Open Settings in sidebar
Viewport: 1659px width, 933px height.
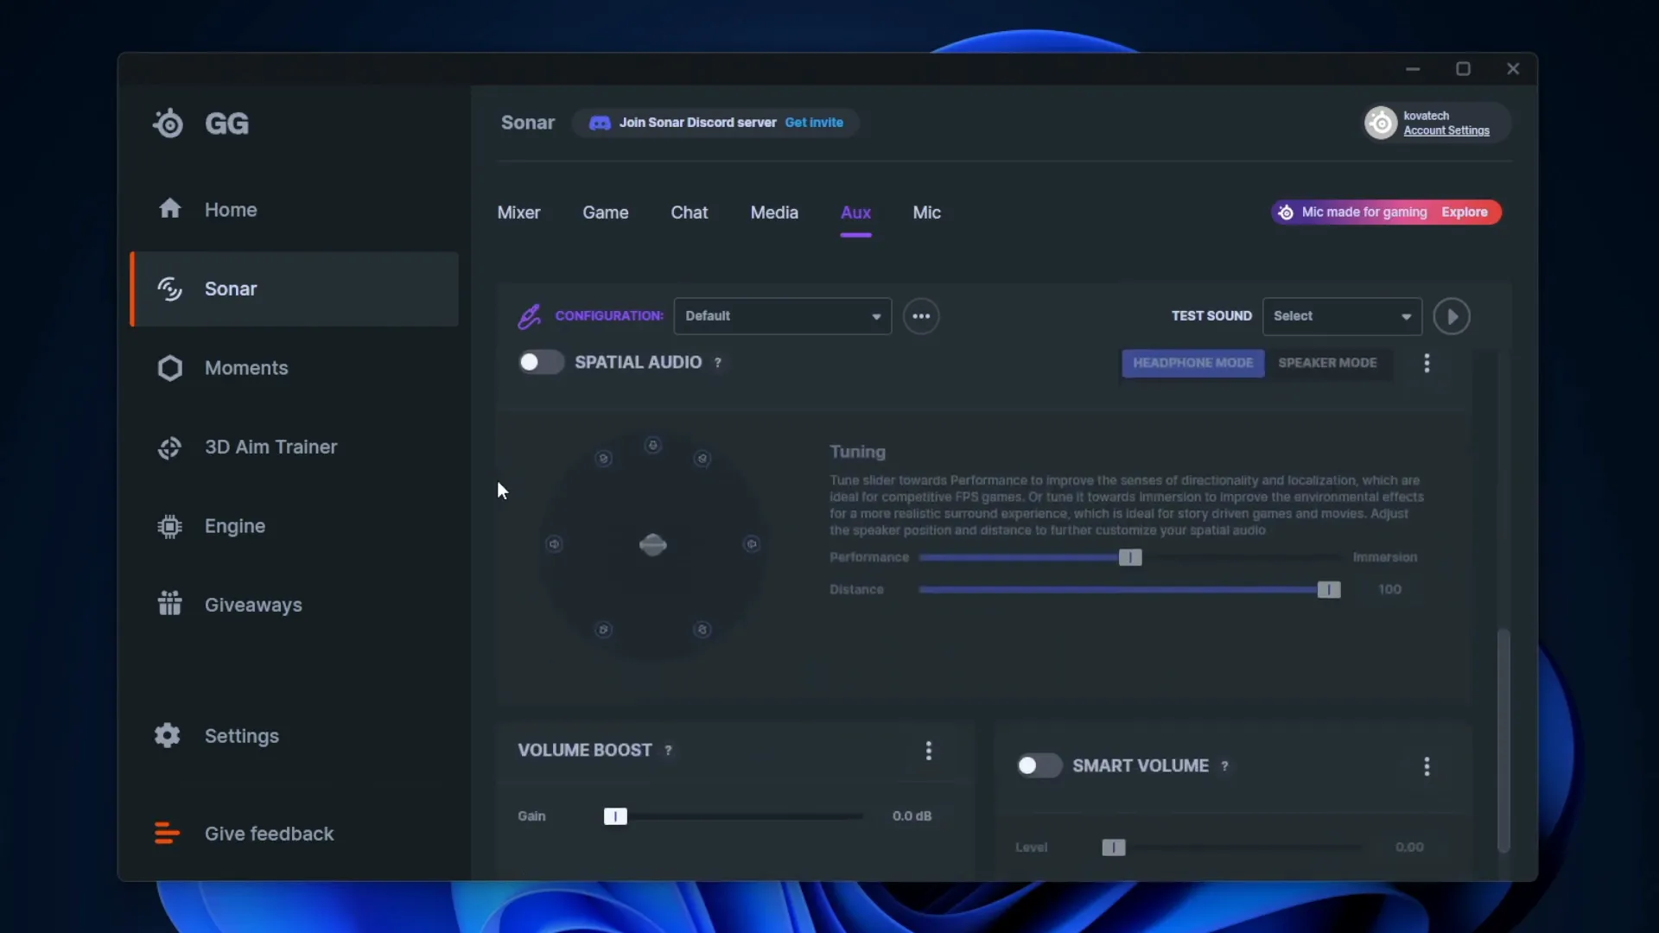tap(294, 736)
